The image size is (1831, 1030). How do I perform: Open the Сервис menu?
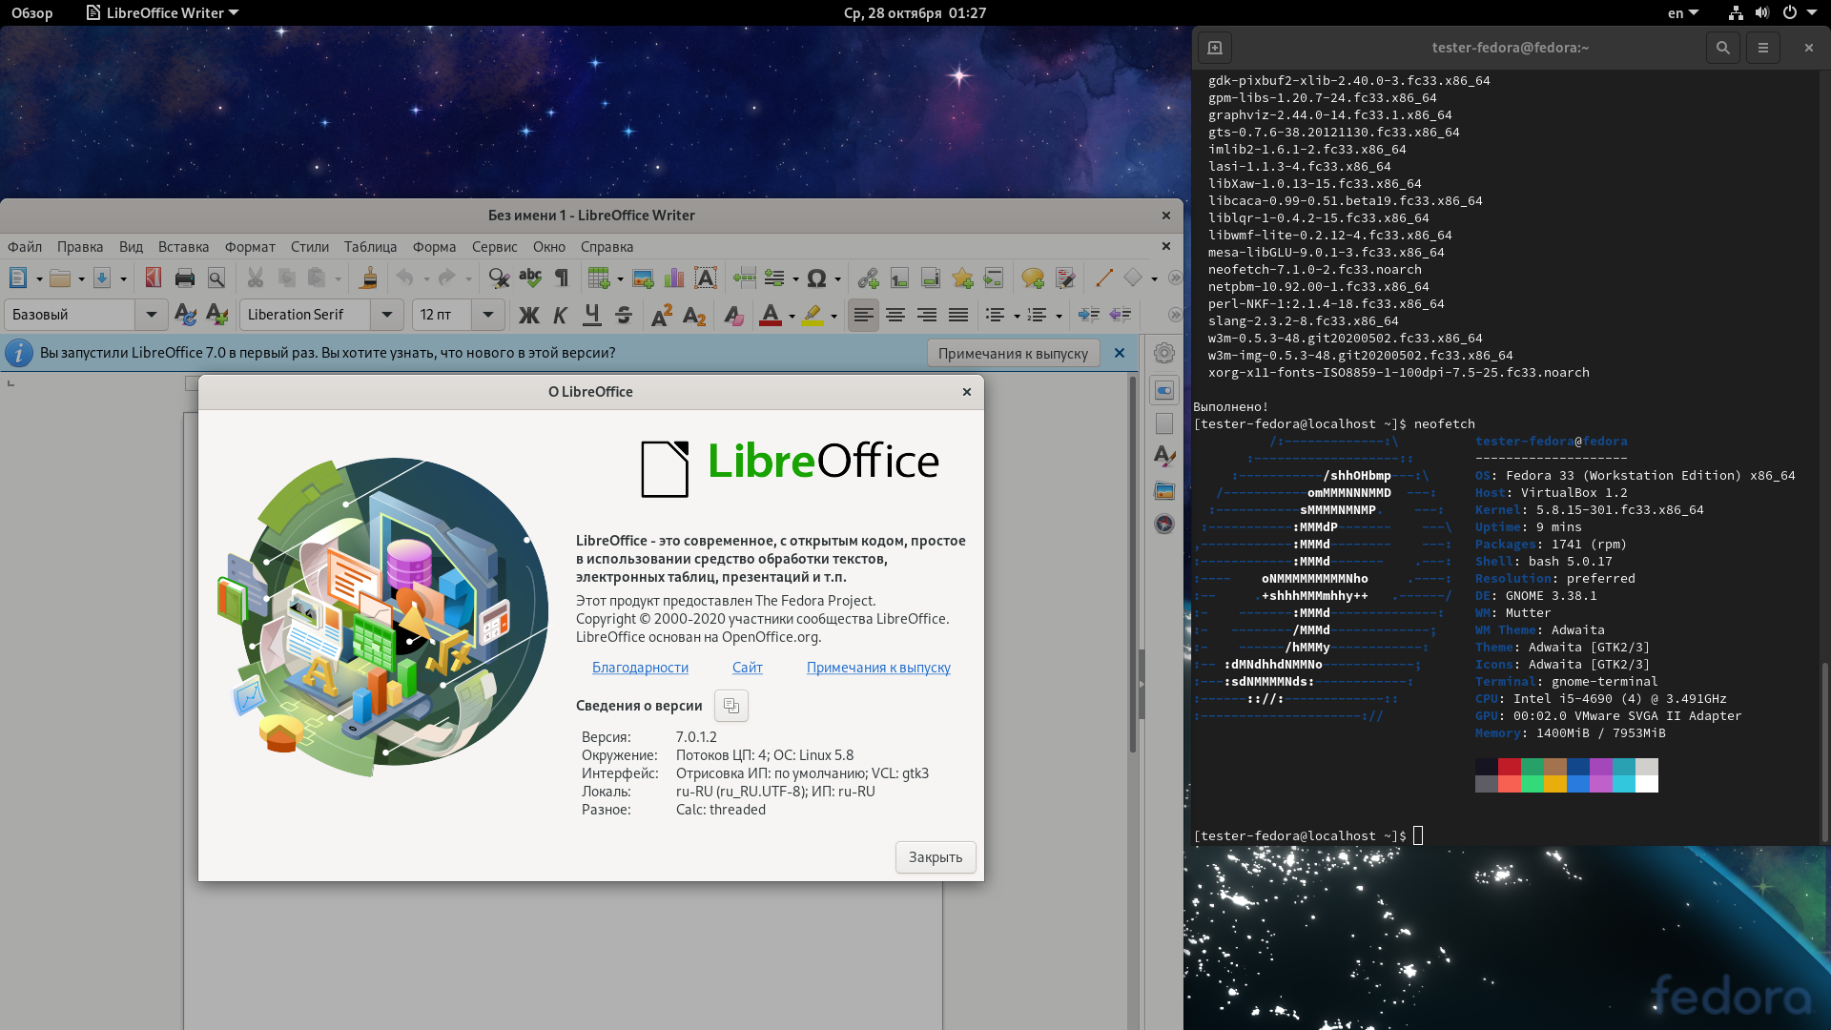pos(494,246)
